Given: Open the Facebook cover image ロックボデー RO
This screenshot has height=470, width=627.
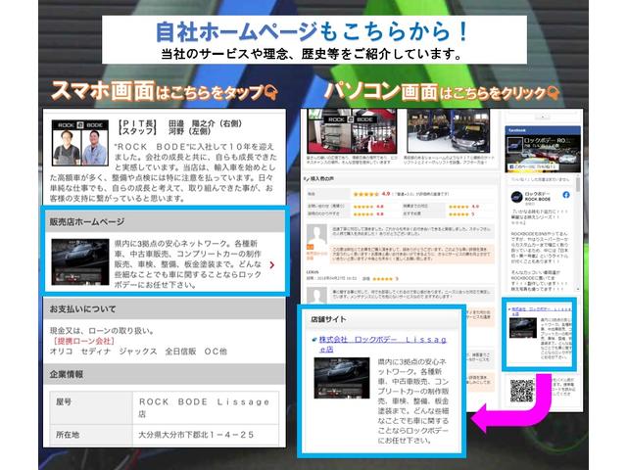Looking at the screenshot, I should coord(543,154).
